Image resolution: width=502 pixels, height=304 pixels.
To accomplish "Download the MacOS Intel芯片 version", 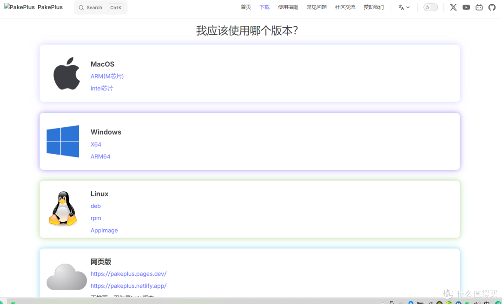I will (102, 88).
